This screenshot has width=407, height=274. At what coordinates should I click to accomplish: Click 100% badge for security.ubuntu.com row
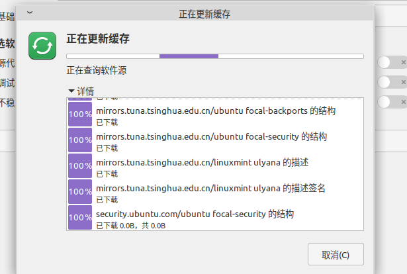point(80,217)
